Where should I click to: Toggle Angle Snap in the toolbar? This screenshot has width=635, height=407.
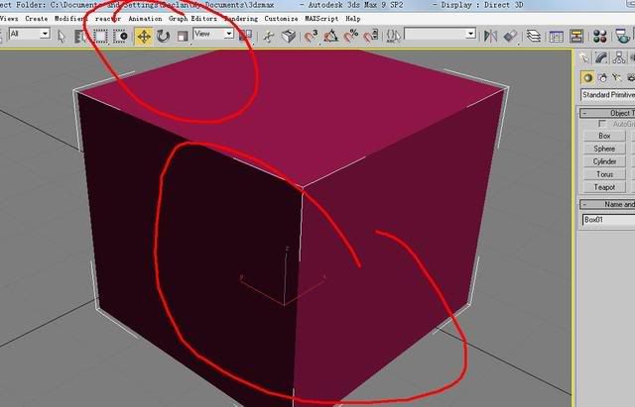coord(331,36)
